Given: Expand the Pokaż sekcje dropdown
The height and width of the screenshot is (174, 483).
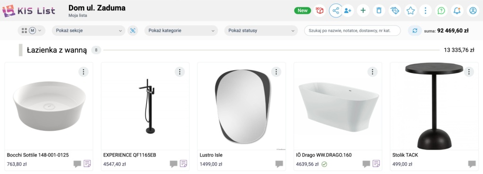Looking at the screenshot, I should point(89,31).
